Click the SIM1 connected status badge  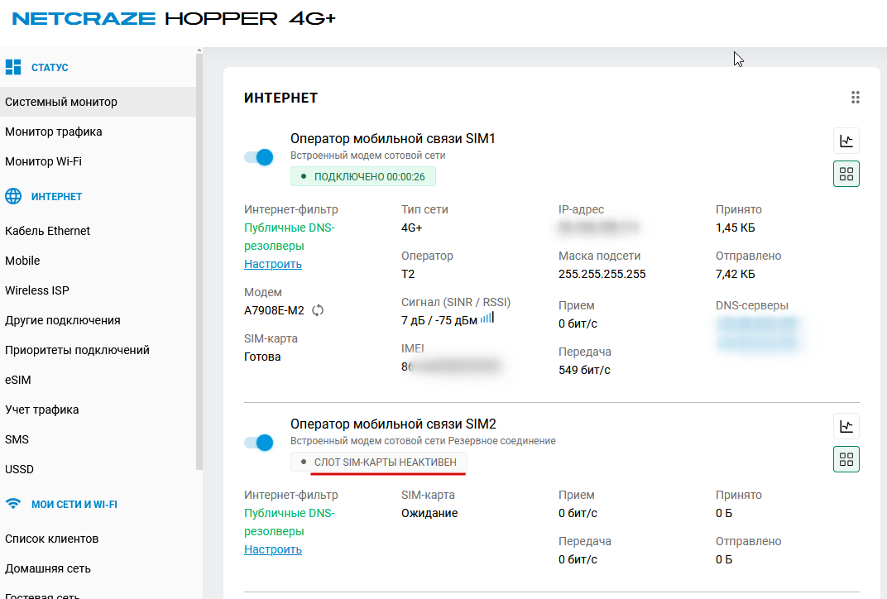point(363,176)
